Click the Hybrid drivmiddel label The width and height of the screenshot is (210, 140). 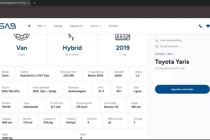[x=72, y=48]
